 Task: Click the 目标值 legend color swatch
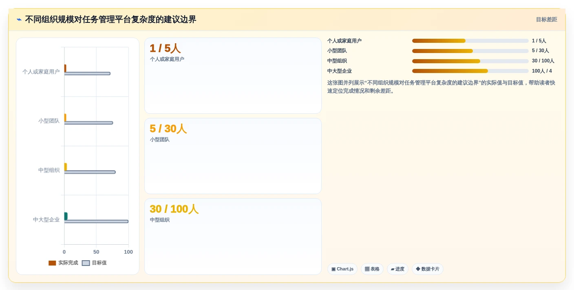[86, 263]
